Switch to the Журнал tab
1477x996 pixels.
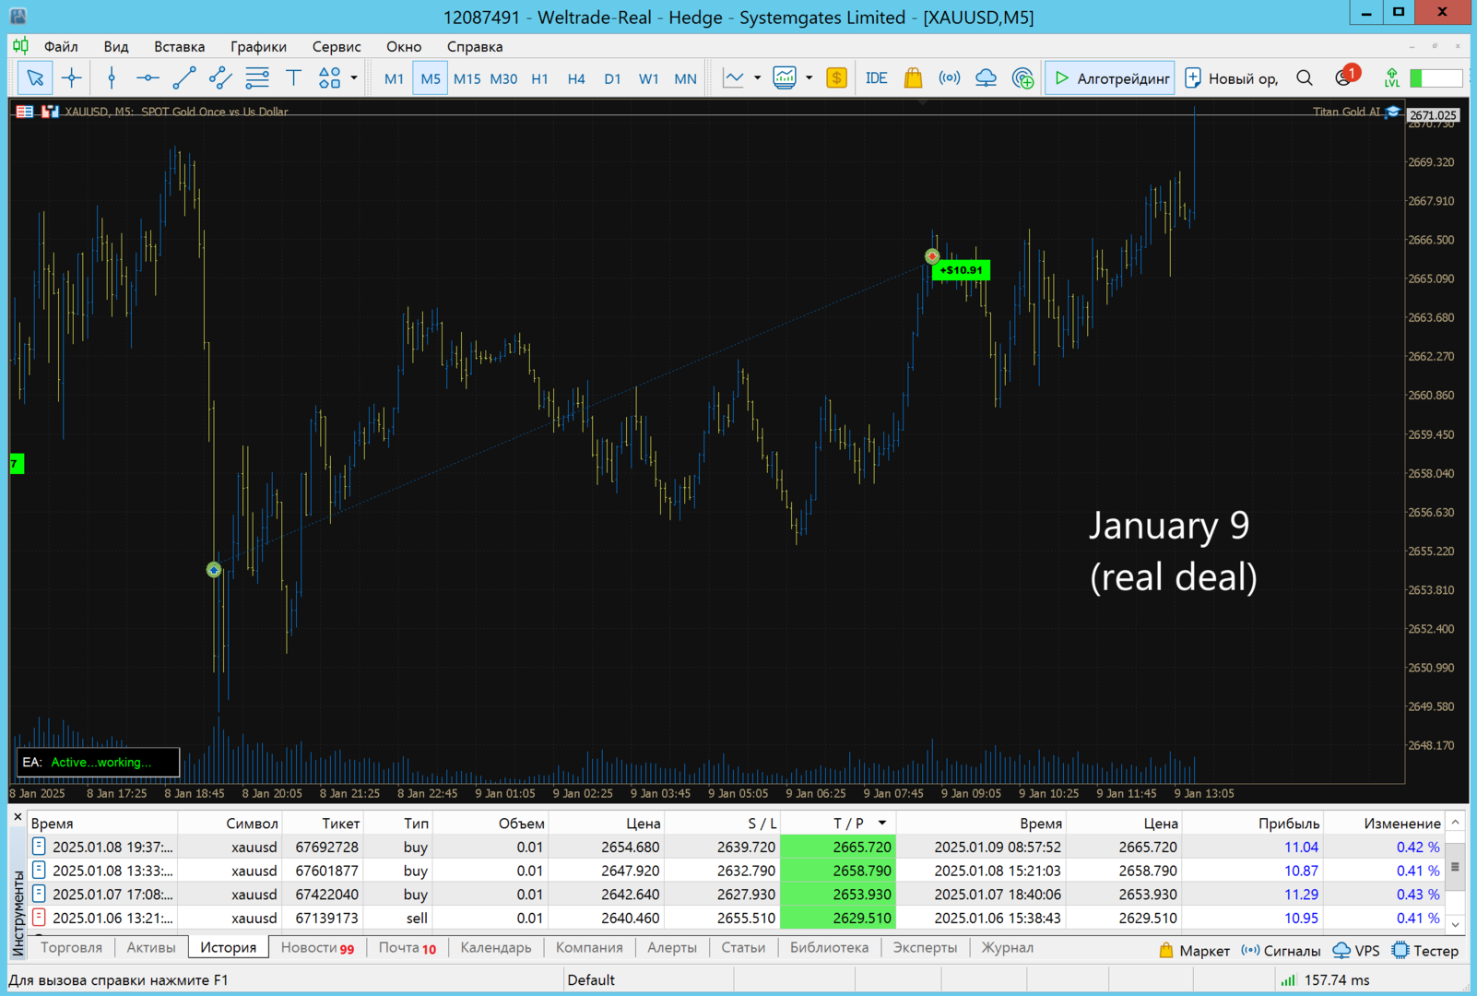tap(1007, 947)
